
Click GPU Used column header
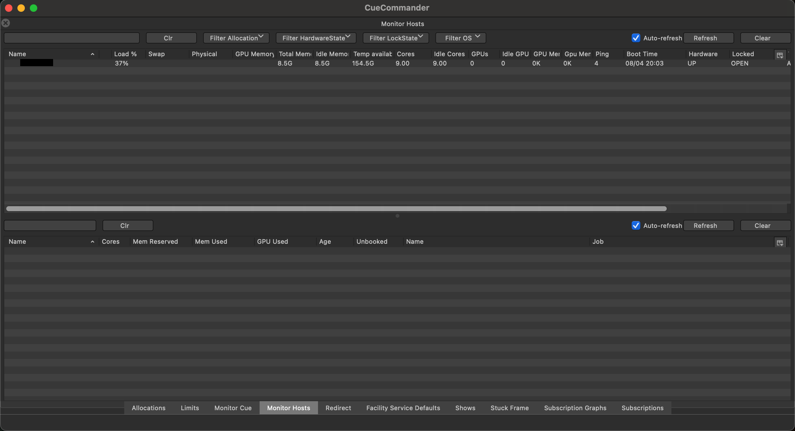coord(285,242)
